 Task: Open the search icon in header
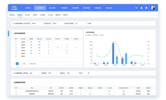[137, 8]
